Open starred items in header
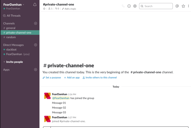This screenshot has width=191, height=128. (183, 6)
